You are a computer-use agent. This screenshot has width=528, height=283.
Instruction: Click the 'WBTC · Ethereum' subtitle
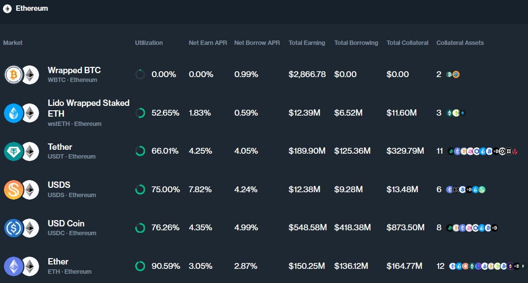coord(72,80)
